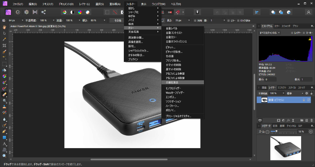The width and height of the screenshot is (315, 167).
Task: Click the histogram 最小 value field
Action: tap(270, 80)
